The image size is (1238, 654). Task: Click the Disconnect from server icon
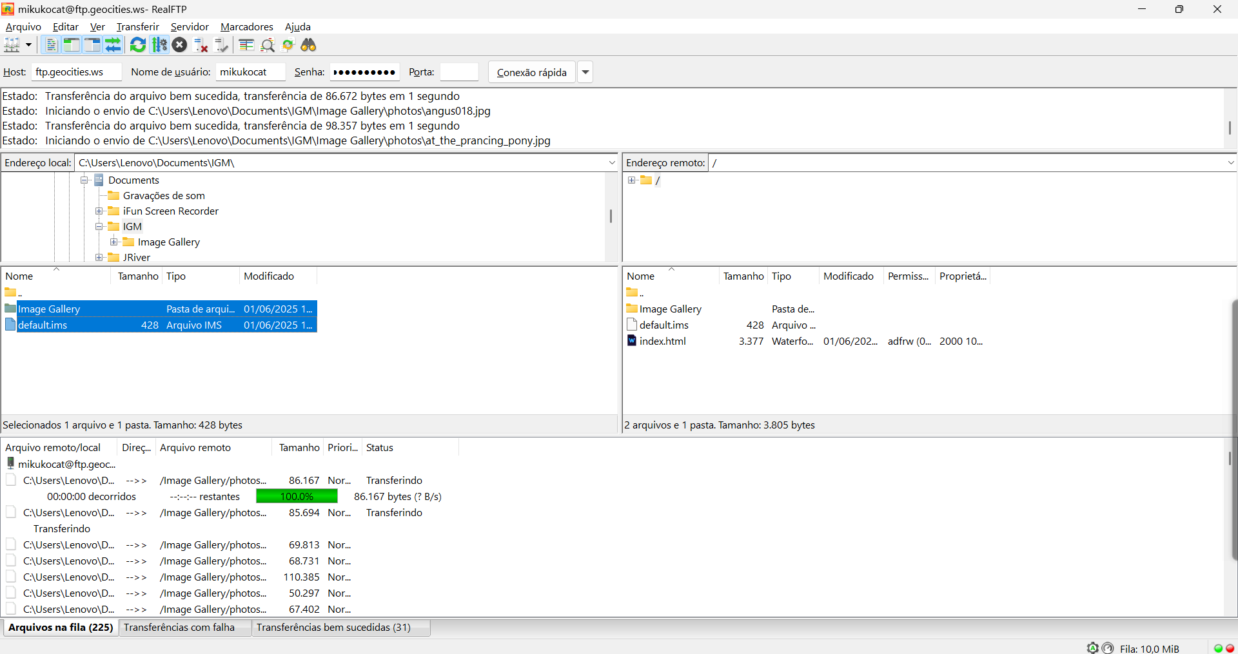(x=201, y=45)
